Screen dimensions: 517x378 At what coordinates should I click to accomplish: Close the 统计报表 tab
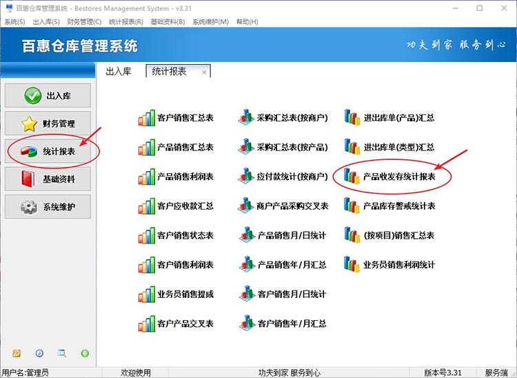pos(204,72)
